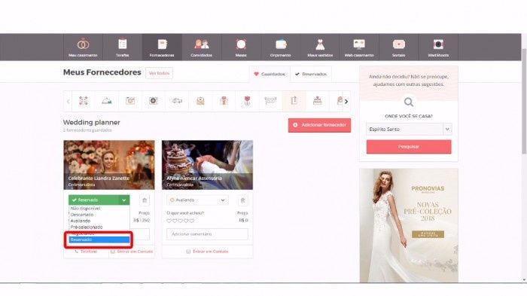
Task: Select the wedding cake category icon
Action: 317,101
